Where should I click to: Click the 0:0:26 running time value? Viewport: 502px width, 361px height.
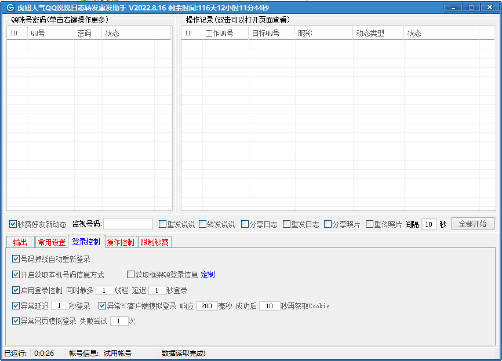tap(44, 353)
